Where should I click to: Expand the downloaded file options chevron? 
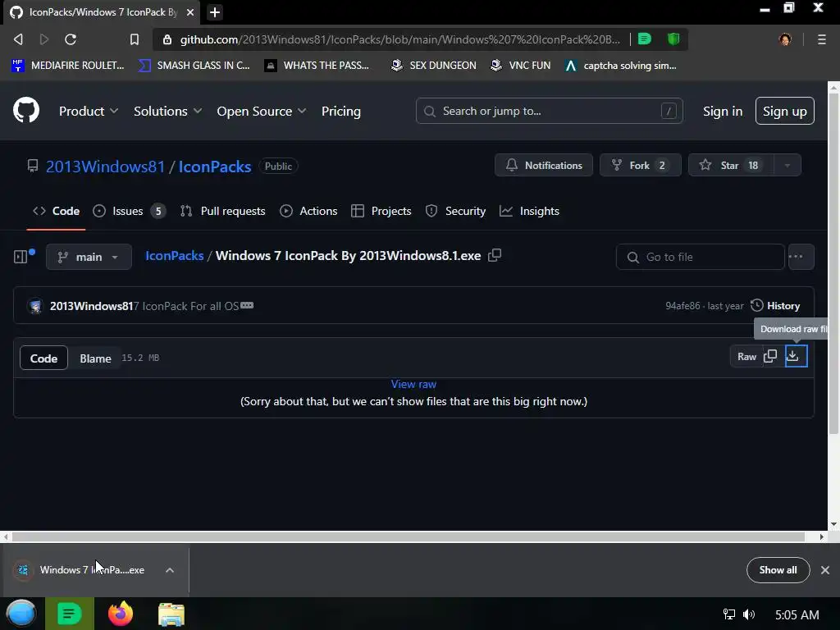170,570
